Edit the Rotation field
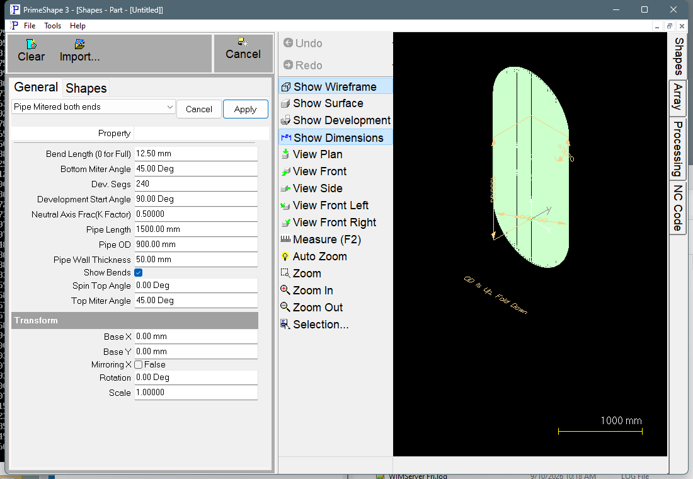This screenshot has width=693, height=479. pos(196,378)
